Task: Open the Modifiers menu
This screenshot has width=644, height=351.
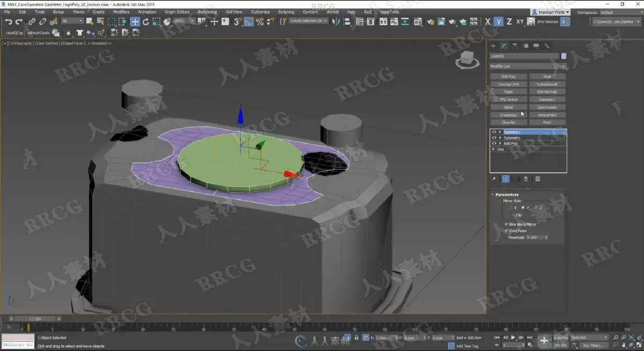Action: coord(121,12)
